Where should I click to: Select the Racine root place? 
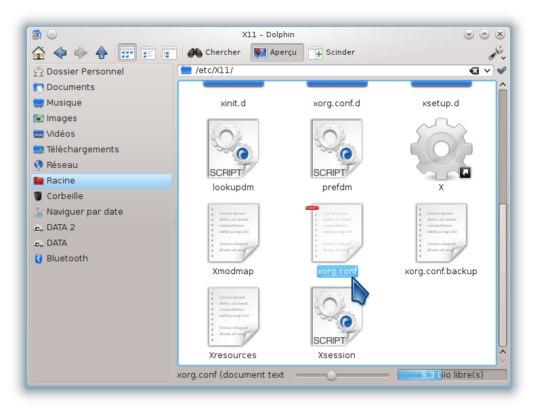(101, 181)
